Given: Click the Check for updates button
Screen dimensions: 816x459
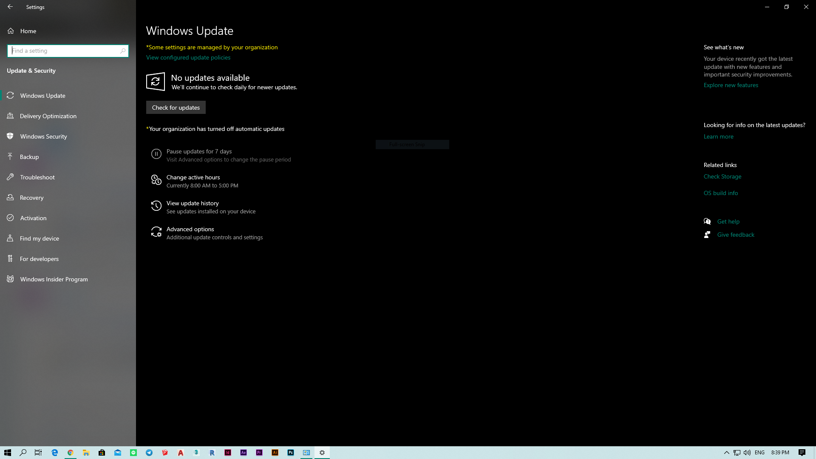Looking at the screenshot, I should (x=176, y=108).
